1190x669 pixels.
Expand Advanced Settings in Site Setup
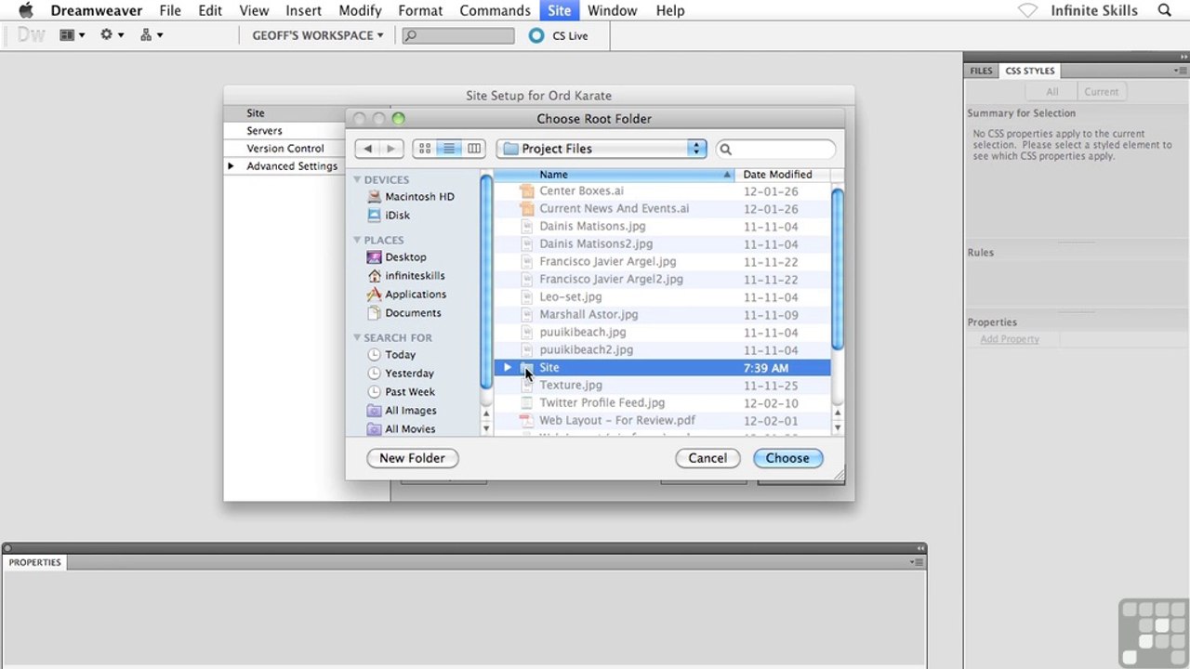point(231,166)
